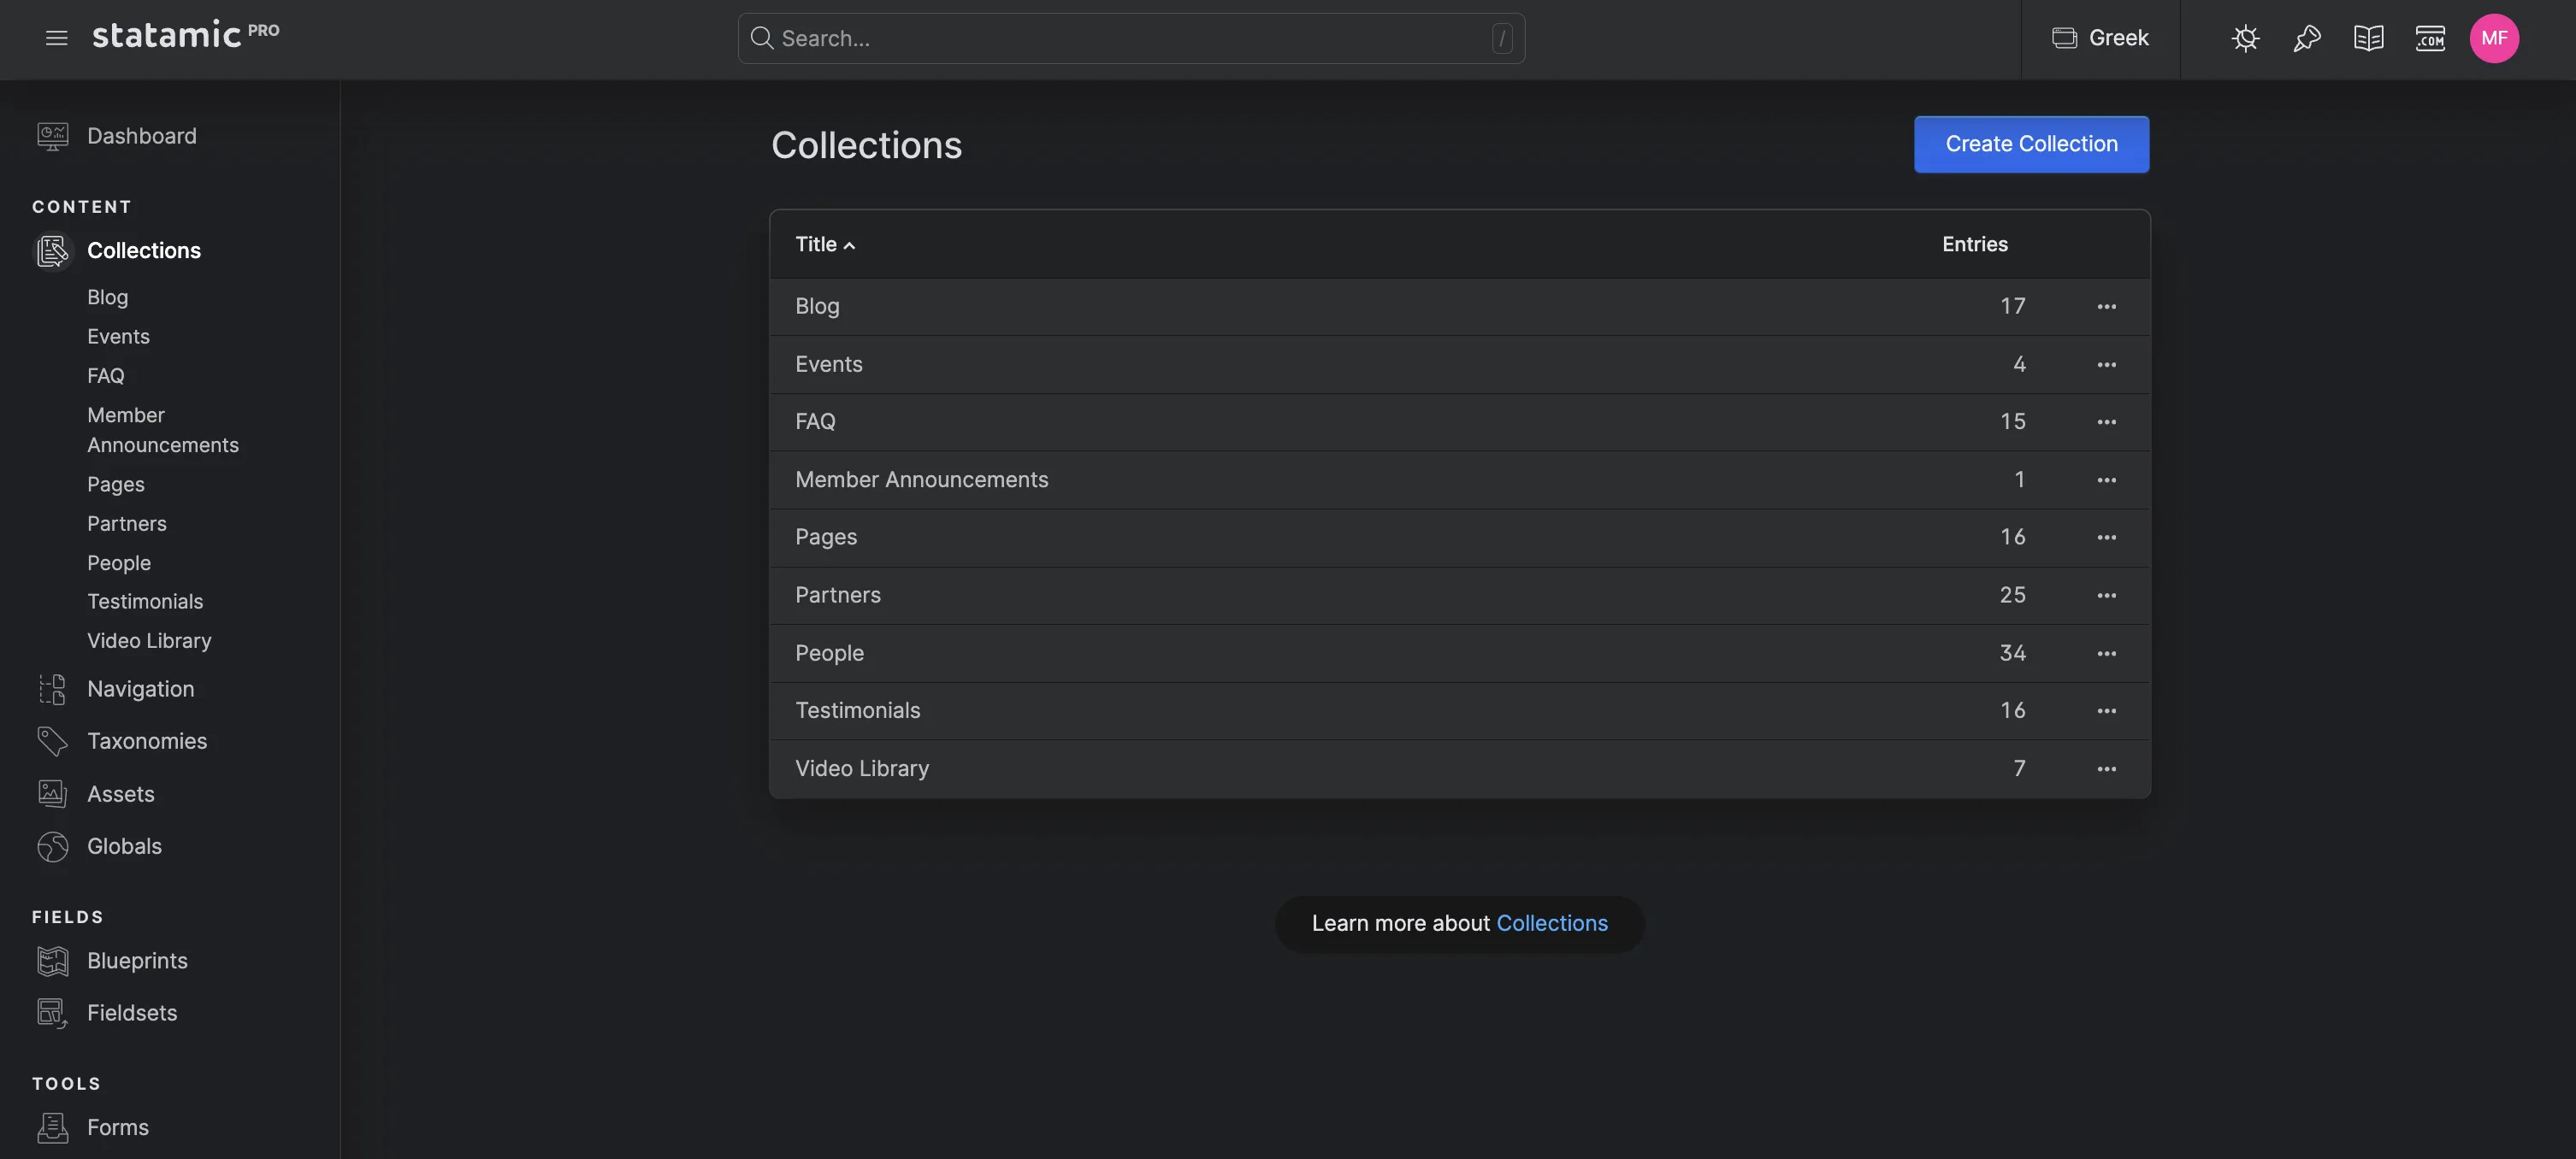Open the Taxonomies section via the tag icon

(x=52, y=740)
